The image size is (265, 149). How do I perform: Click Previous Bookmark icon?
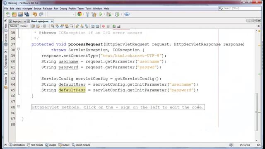(77, 26)
